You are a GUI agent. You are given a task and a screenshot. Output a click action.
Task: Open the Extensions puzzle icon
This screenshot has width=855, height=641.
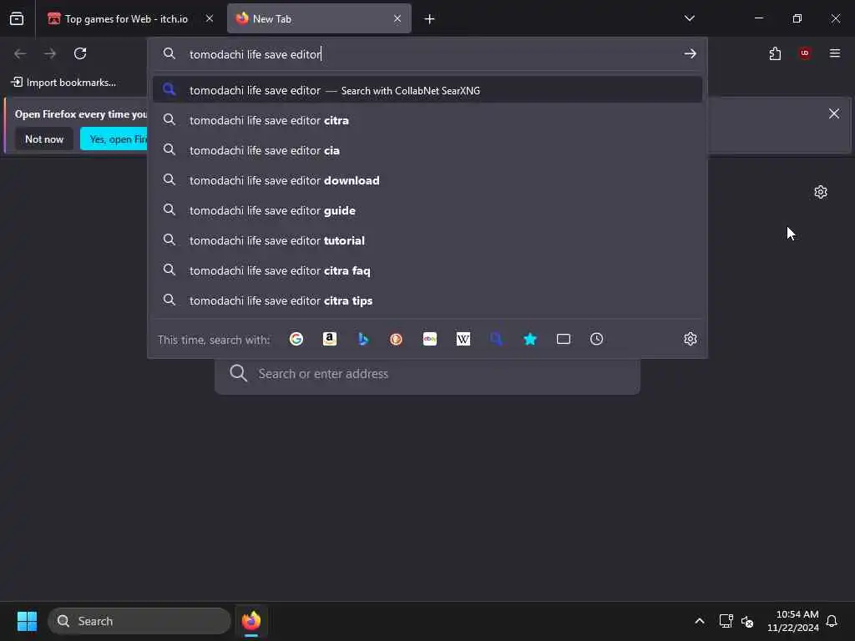coord(775,53)
